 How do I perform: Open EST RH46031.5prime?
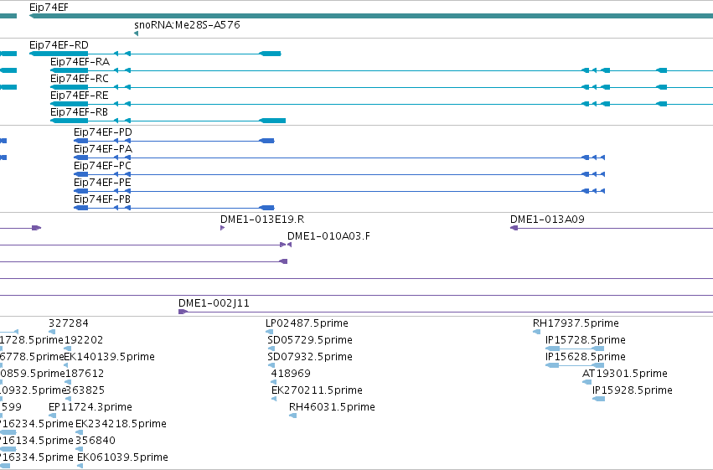[x=293, y=416]
